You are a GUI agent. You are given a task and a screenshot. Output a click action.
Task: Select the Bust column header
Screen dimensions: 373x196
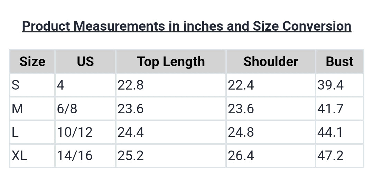point(339,62)
